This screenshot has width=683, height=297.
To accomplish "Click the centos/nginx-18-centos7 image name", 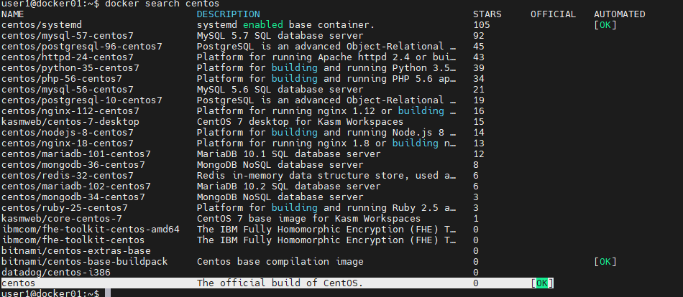I will coord(68,143).
